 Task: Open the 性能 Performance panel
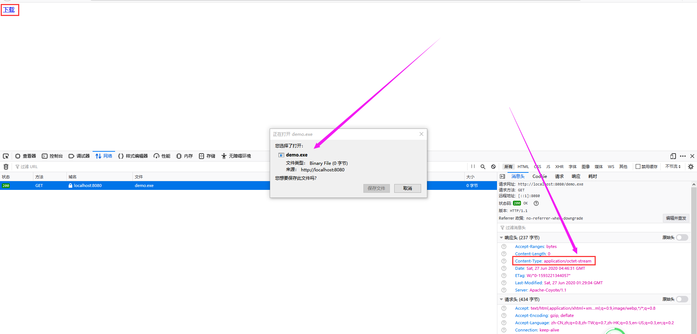tap(162, 156)
